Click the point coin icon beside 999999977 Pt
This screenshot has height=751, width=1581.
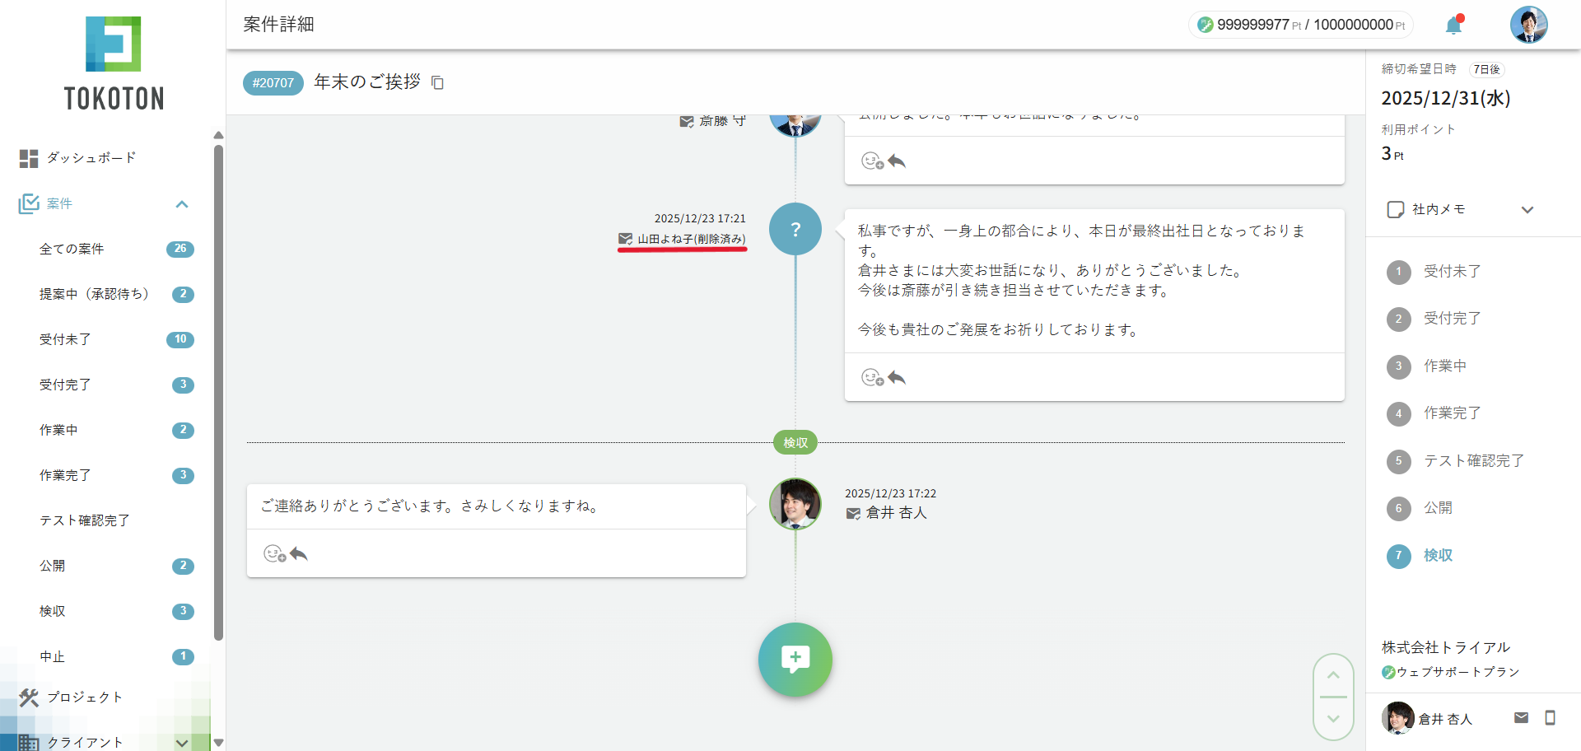(x=1205, y=25)
